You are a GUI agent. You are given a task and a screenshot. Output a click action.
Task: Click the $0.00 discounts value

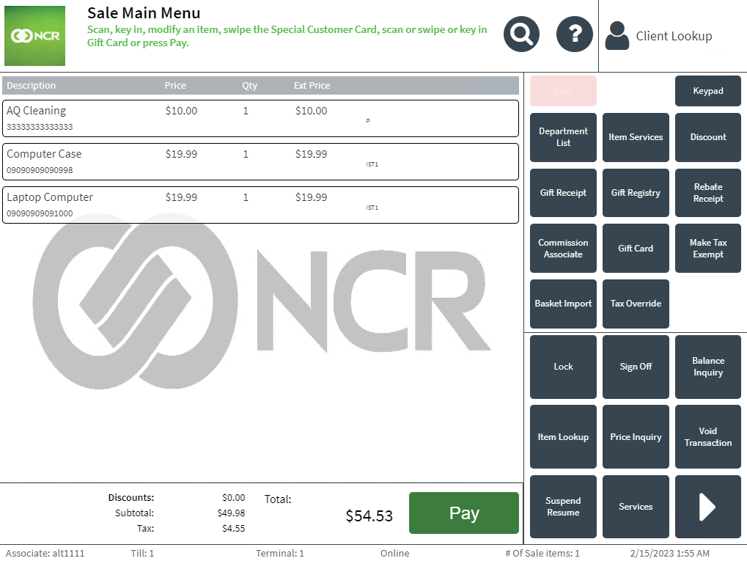[233, 498]
